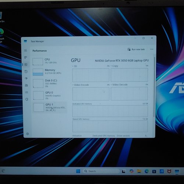Open Microsoft Edge from the taskbar
This screenshot has height=184, width=184.
146,171
